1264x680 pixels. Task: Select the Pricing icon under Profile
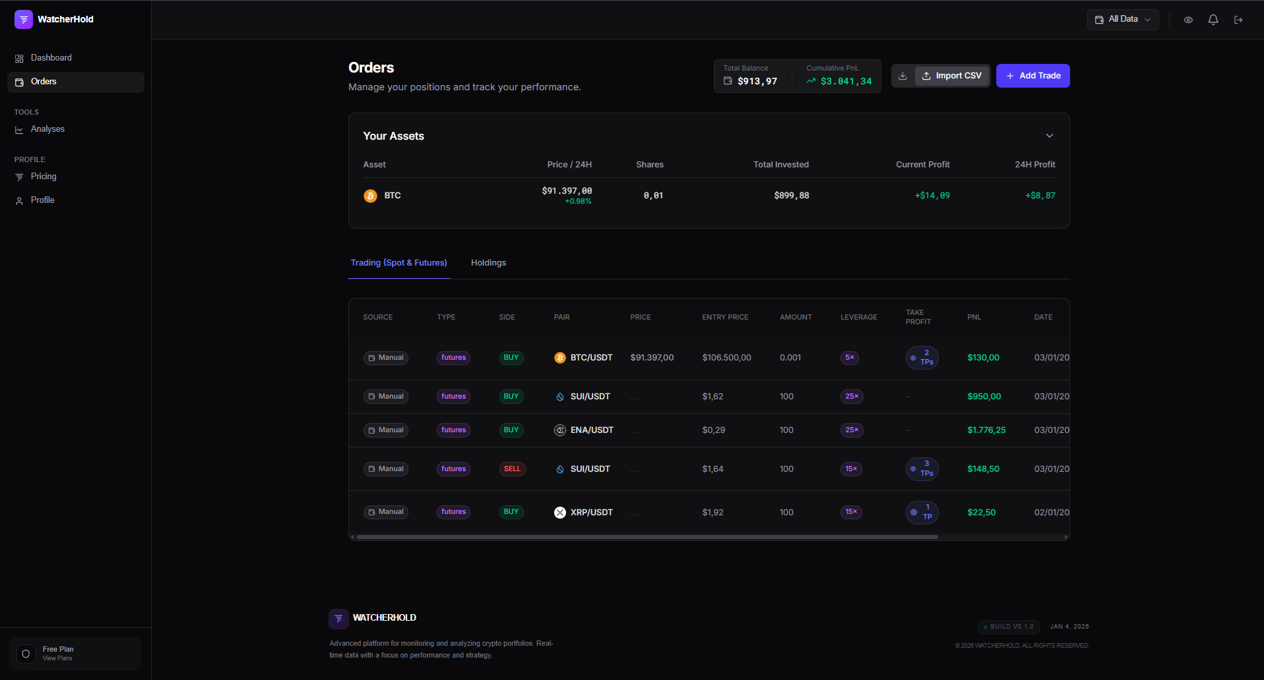pyautogui.click(x=18, y=177)
